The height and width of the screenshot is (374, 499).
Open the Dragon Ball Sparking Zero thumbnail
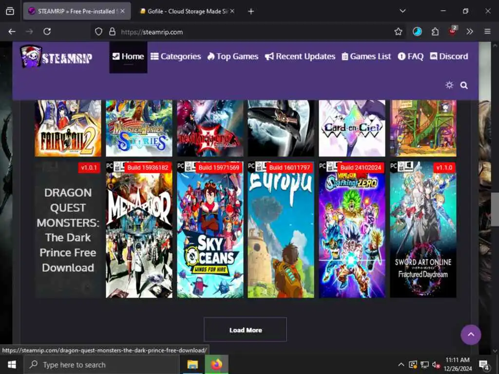coord(352,230)
